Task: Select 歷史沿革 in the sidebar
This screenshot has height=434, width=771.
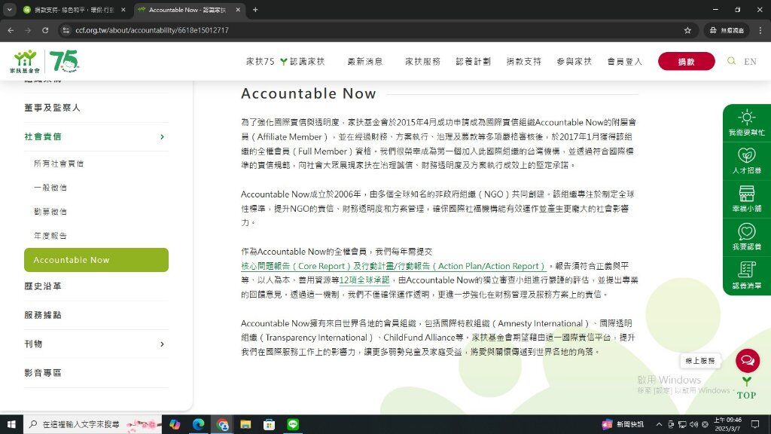Action: point(43,286)
